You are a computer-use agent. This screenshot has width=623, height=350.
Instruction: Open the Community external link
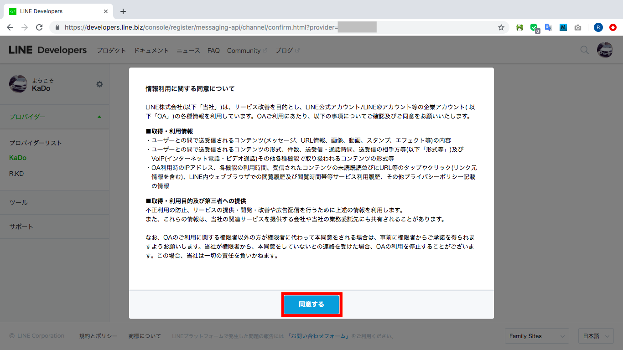tap(247, 51)
